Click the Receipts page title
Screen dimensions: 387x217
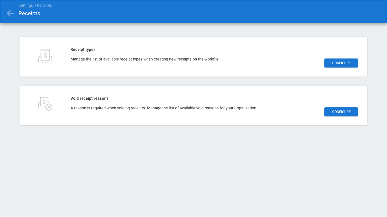[29, 13]
